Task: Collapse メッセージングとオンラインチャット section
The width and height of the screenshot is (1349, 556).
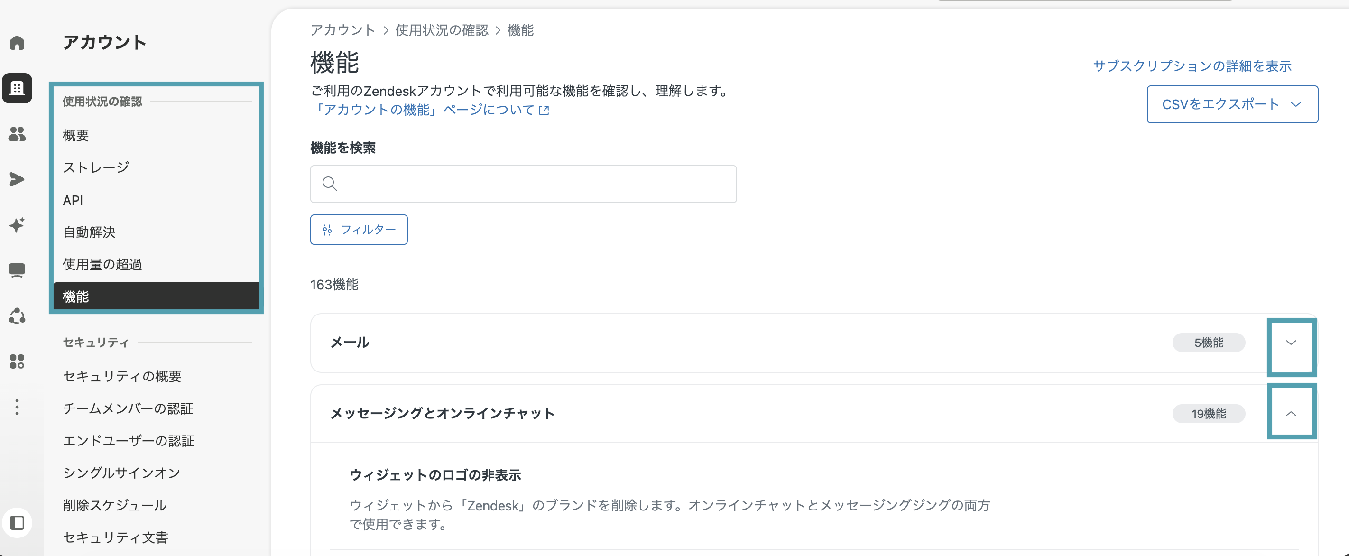Action: click(1291, 414)
